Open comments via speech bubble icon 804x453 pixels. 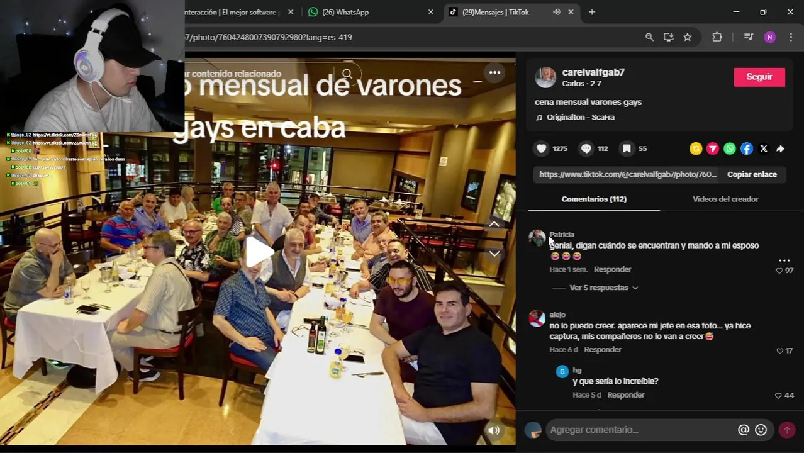point(586,148)
